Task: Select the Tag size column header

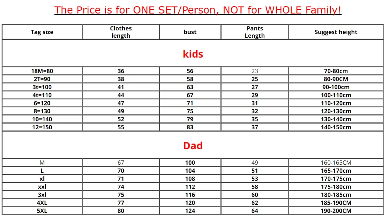Action: click(x=42, y=32)
